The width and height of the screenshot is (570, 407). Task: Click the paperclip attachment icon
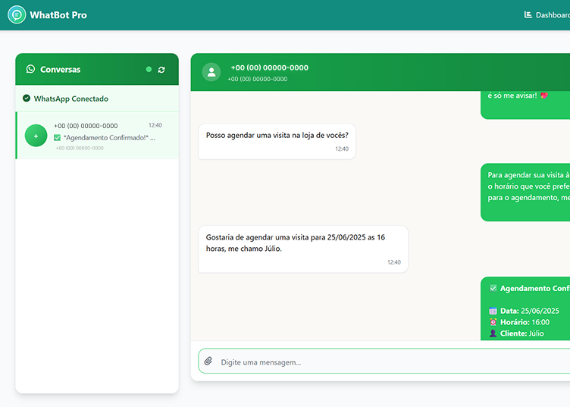point(208,362)
